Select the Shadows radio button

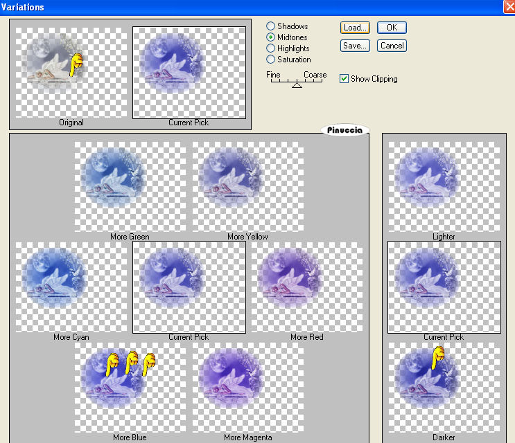(x=270, y=26)
